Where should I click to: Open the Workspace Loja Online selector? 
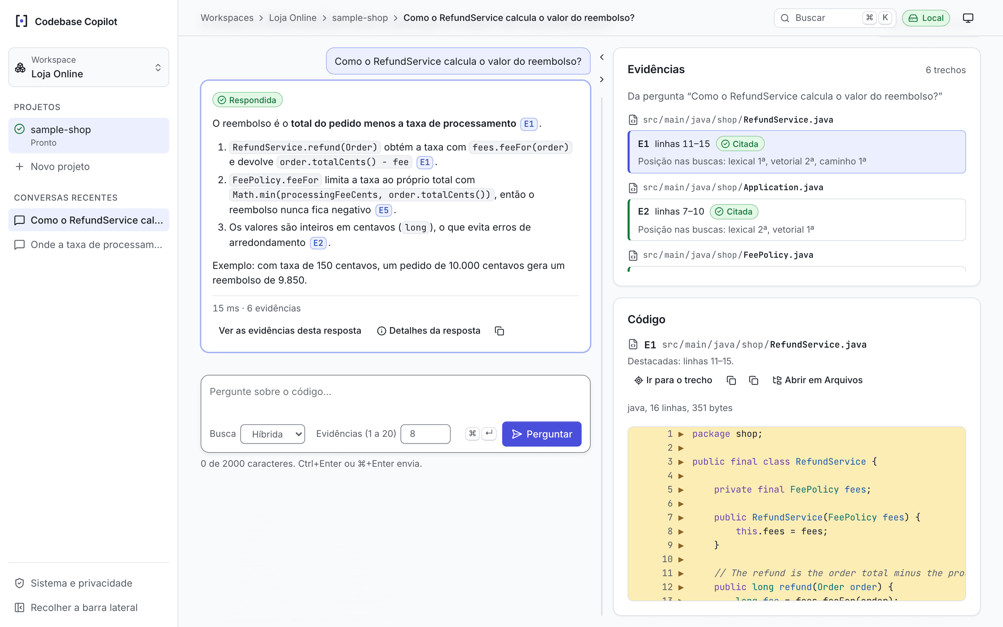pos(89,67)
